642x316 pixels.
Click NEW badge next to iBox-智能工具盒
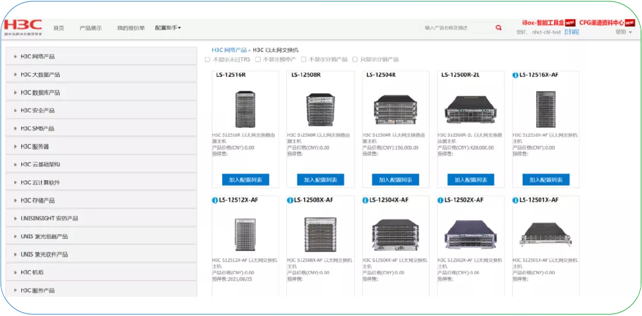(x=570, y=22)
